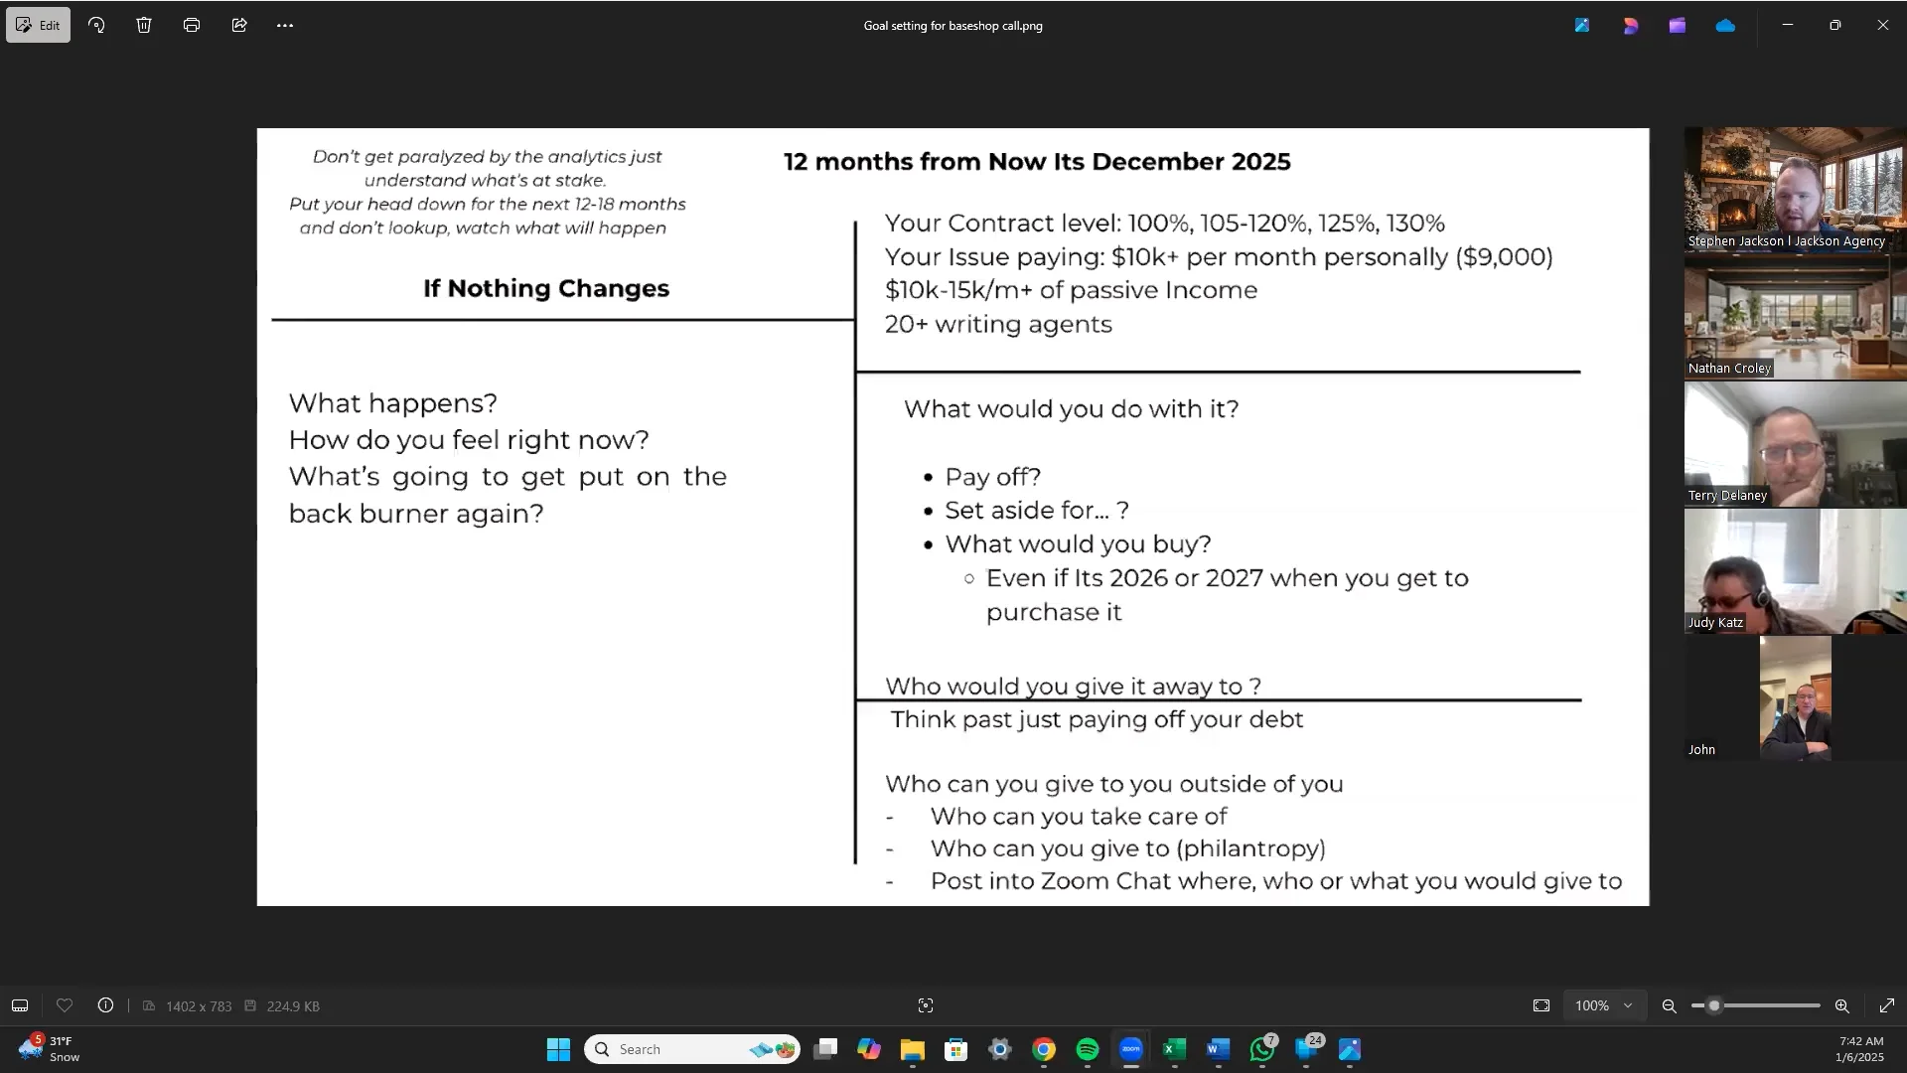Click the Edit image button

pyautogui.click(x=38, y=26)
